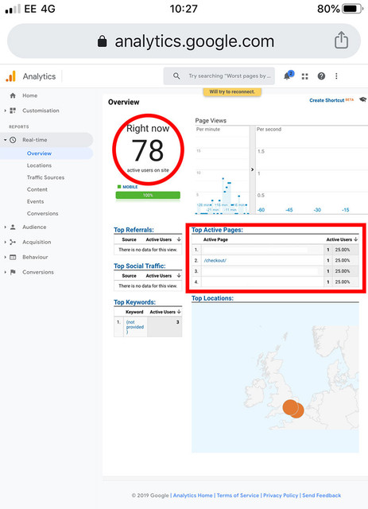Click the Home house icon
Image resolution: width=368 pixels, height=509 pixels.
coord(13,95)
